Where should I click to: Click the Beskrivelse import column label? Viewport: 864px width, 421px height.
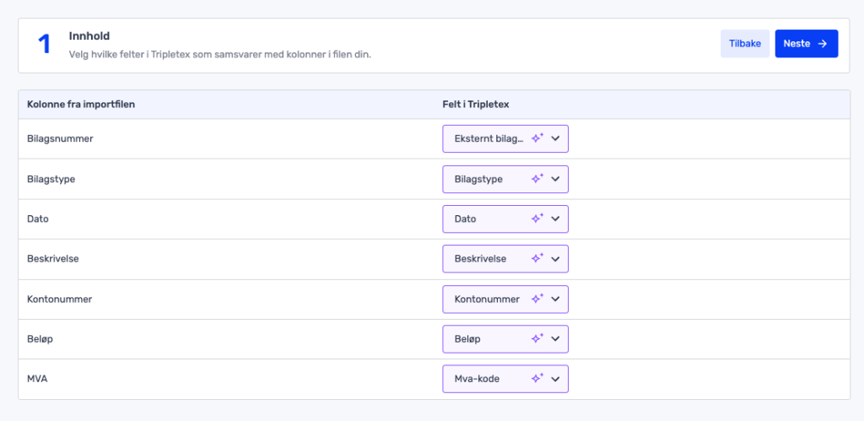53,258
